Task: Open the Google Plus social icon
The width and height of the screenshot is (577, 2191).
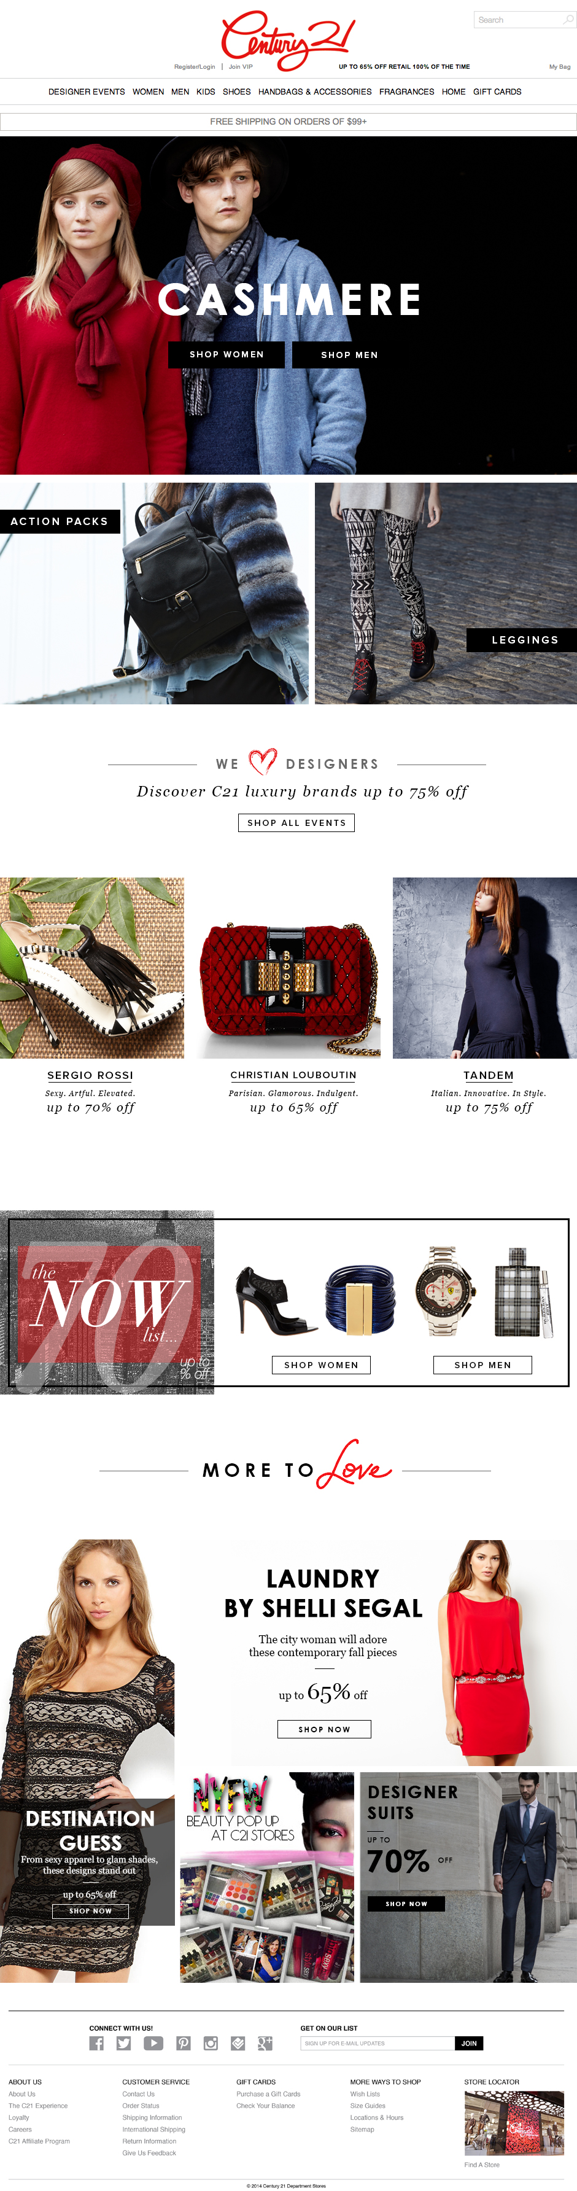Action: 265,2044
